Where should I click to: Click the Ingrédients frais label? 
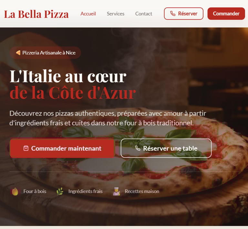tap(85, 191)
